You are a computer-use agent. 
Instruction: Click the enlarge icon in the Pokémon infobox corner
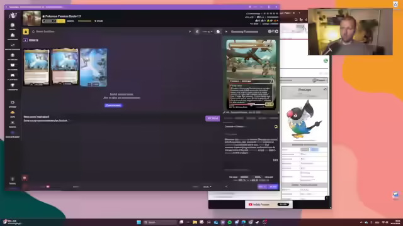pyautogui.click(x=325, y=89)
